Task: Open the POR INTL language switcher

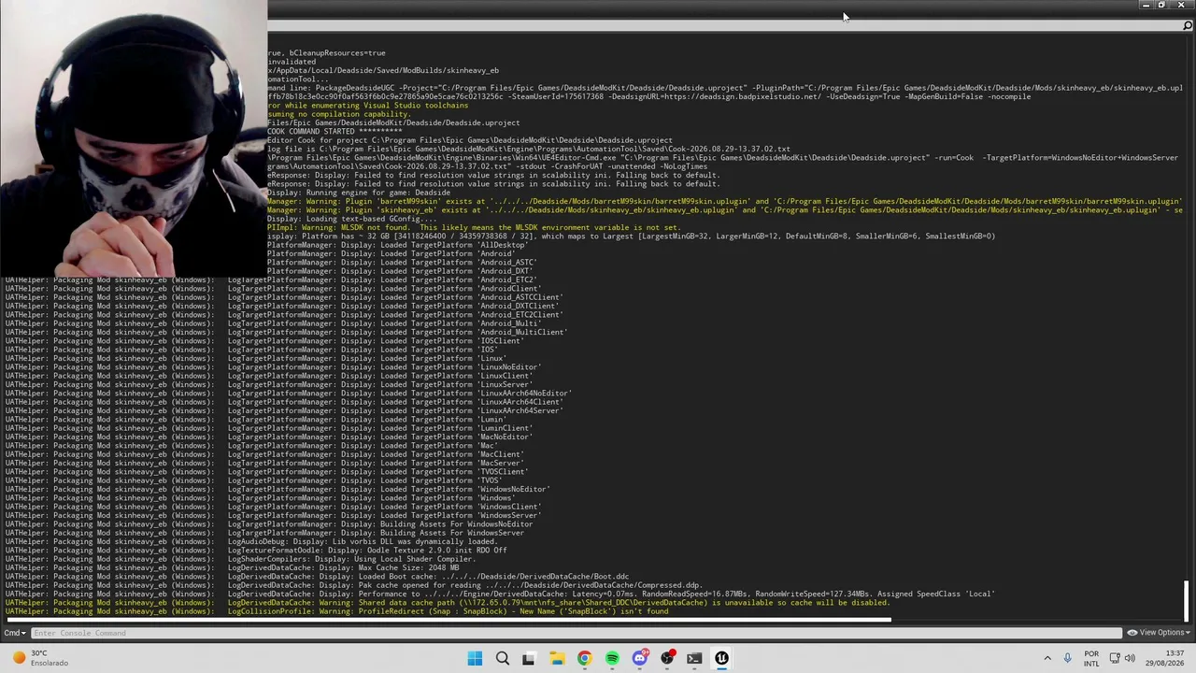Action: coord(1091,658)
